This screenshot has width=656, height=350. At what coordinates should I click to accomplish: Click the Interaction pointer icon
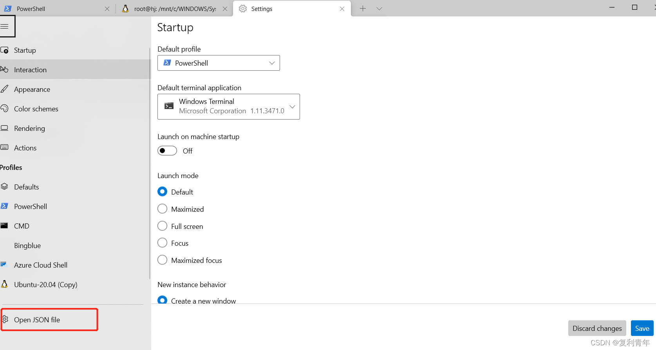(4, 70)
